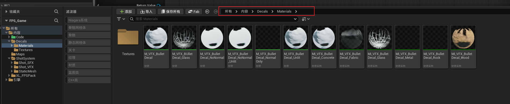
Task: Select the MI_VFX_BulletDecal_Rock instance
Action: tap(435, 47)
